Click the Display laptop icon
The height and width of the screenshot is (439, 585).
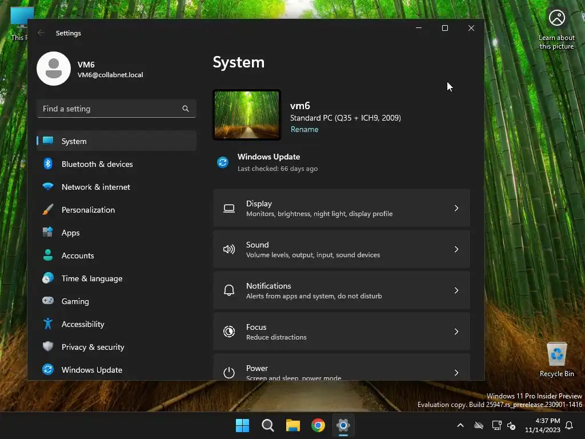click(229, 208)
